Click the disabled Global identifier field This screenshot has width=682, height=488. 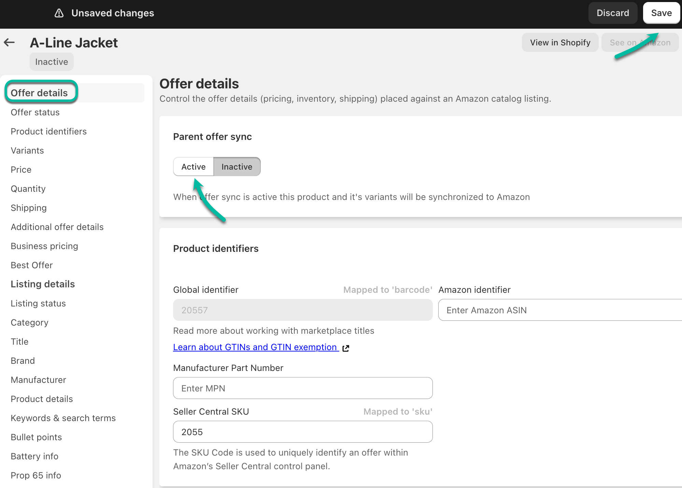coord(303,310)
